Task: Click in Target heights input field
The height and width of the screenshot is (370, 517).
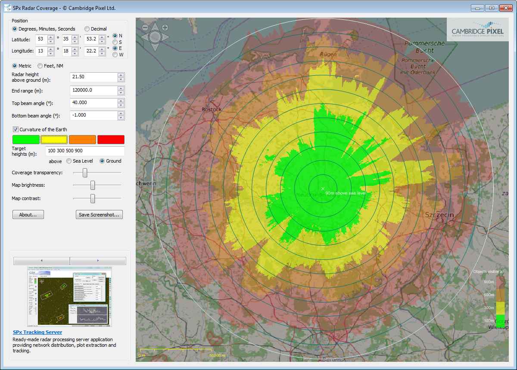Action: point(84,151)
